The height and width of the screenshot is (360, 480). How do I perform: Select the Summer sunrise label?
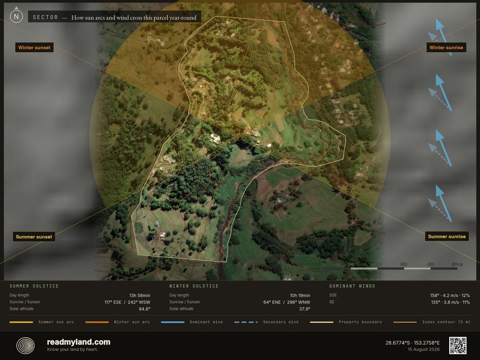446,236
